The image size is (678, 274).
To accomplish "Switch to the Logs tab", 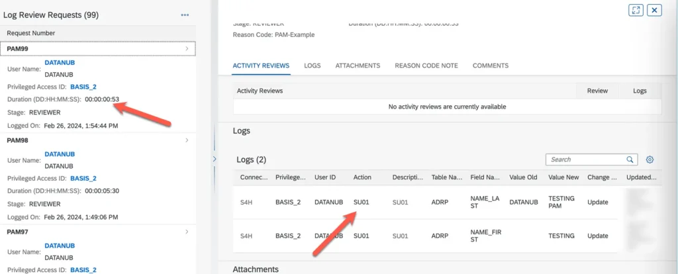I will pyautogui.click(x=313, y=66).
